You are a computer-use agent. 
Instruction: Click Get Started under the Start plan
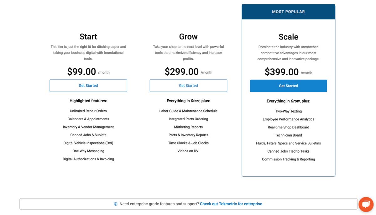coord(88,85)
